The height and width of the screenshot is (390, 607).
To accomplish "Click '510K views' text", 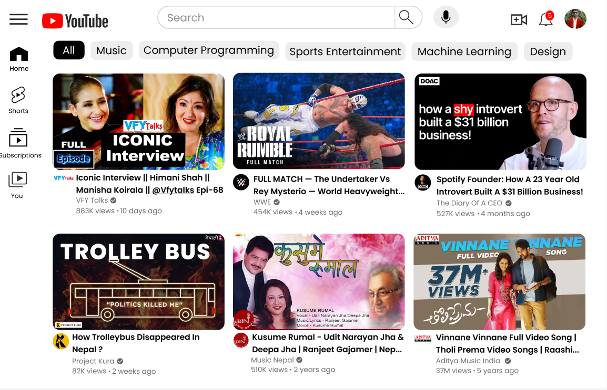I will pyautogui.click(x=269, y=370).
